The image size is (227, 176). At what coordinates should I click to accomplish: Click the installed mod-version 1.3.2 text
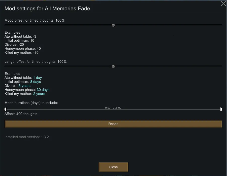tap(27, 137)
